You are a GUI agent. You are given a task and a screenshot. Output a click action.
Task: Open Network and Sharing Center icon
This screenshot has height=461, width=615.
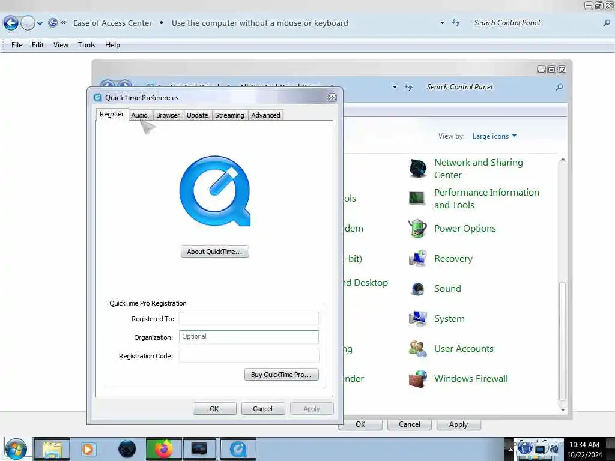tap(417, 169)
